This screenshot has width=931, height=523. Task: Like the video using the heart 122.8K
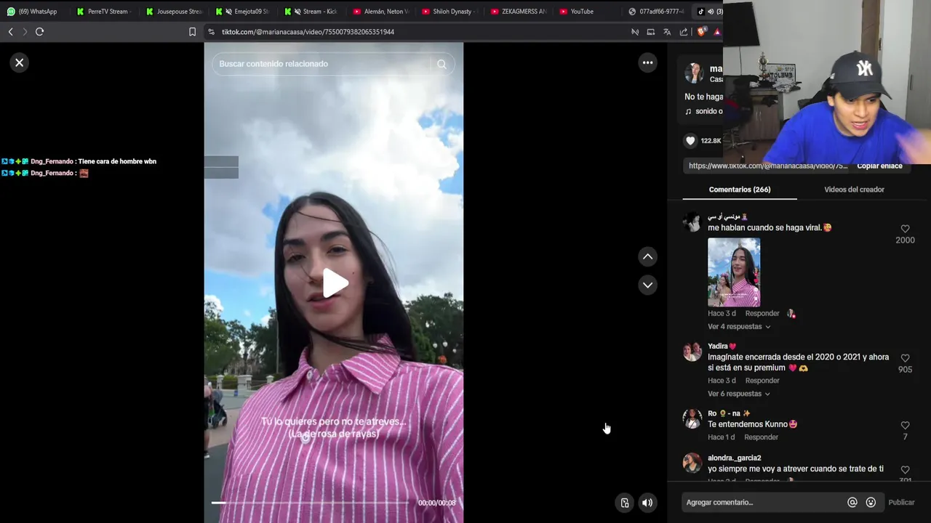[x=690, y=140]
